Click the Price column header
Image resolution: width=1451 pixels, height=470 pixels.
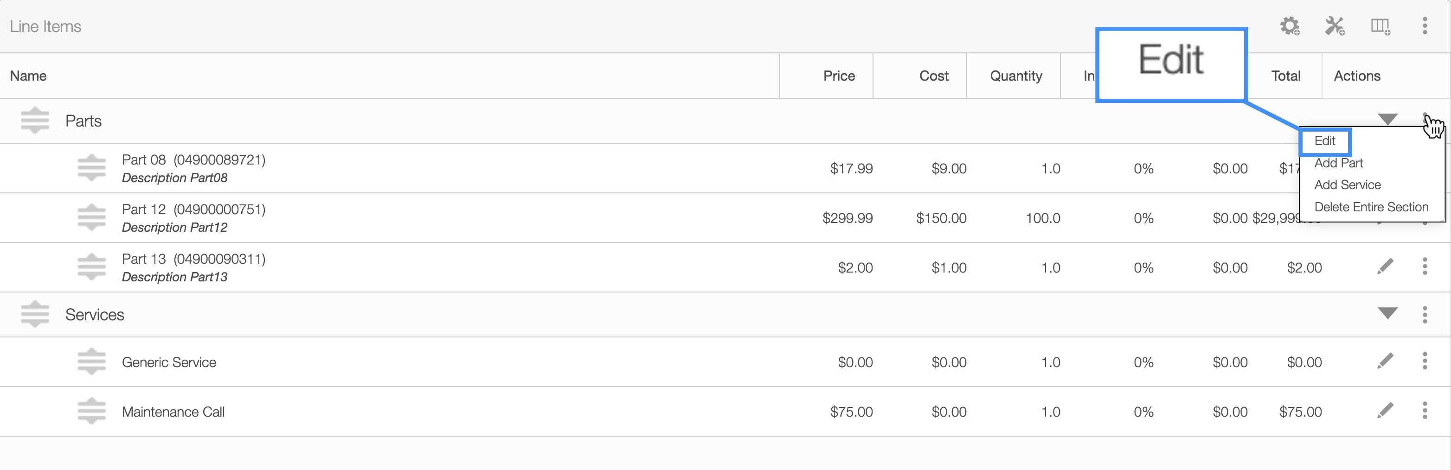[x=839, y=76]
